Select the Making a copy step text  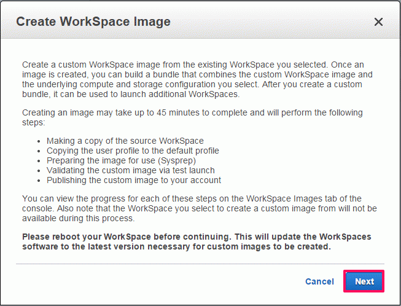click(125, 141)
